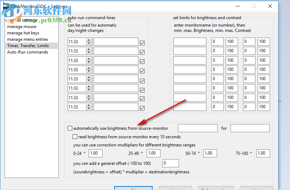Viewport: 290px width, 190px height.
Task: Close the ClickMonitorDDC Settings window
Action: tap(270, 6)
